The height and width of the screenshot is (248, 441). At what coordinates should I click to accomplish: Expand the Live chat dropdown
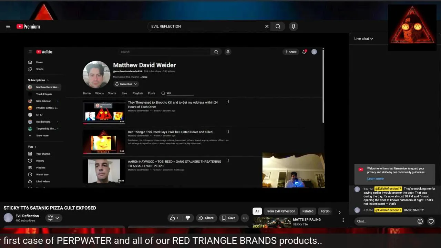coord(364,39)
